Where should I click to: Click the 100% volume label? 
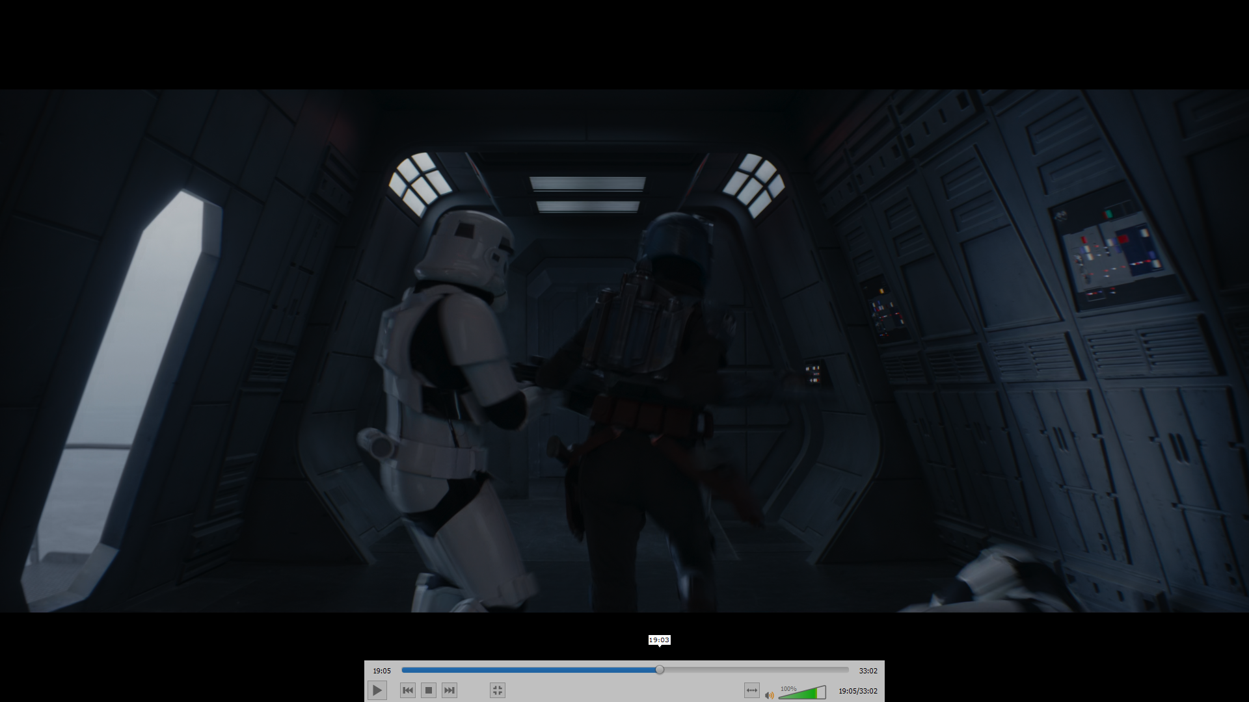(x=788, y=688)
